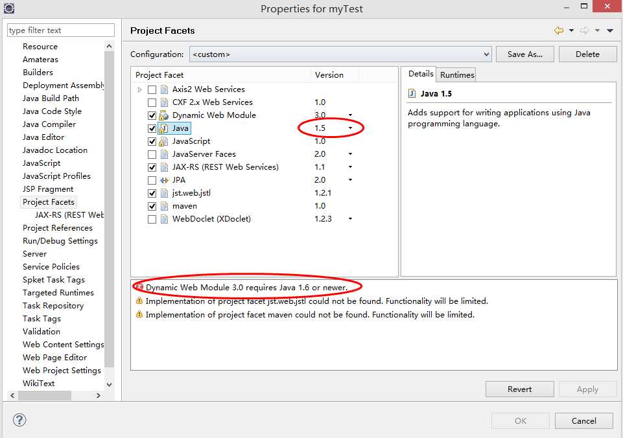The image size is (623, 438).
Task: Click the jst.web.jstl document icon
Action: coord(164,193)
